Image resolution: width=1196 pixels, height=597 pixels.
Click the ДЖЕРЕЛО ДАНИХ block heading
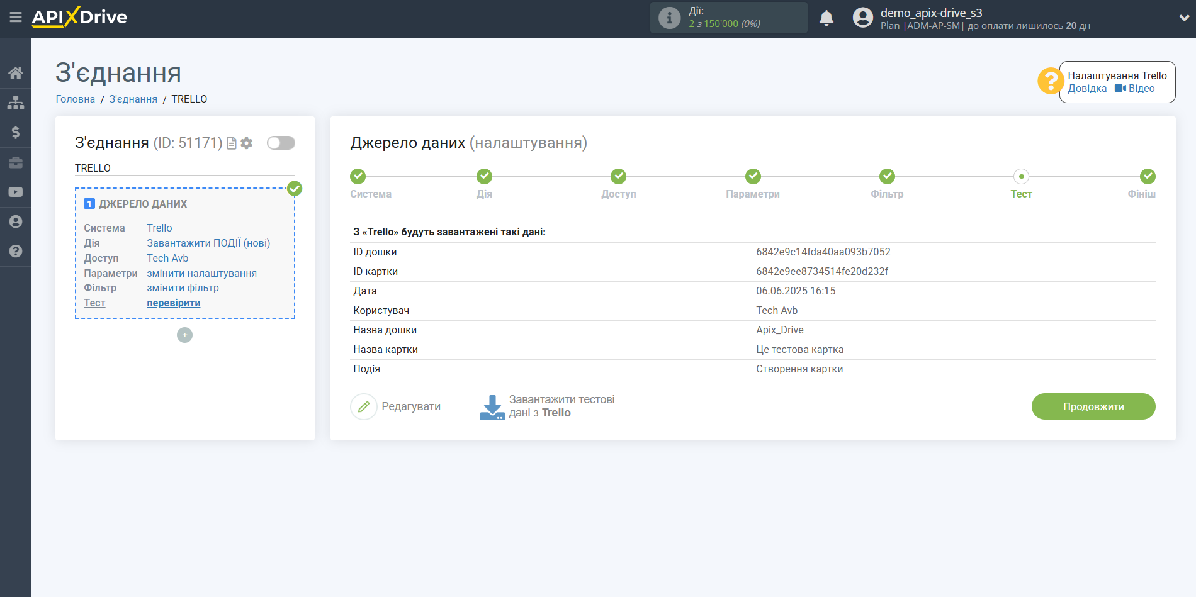(x=143, y=204)
